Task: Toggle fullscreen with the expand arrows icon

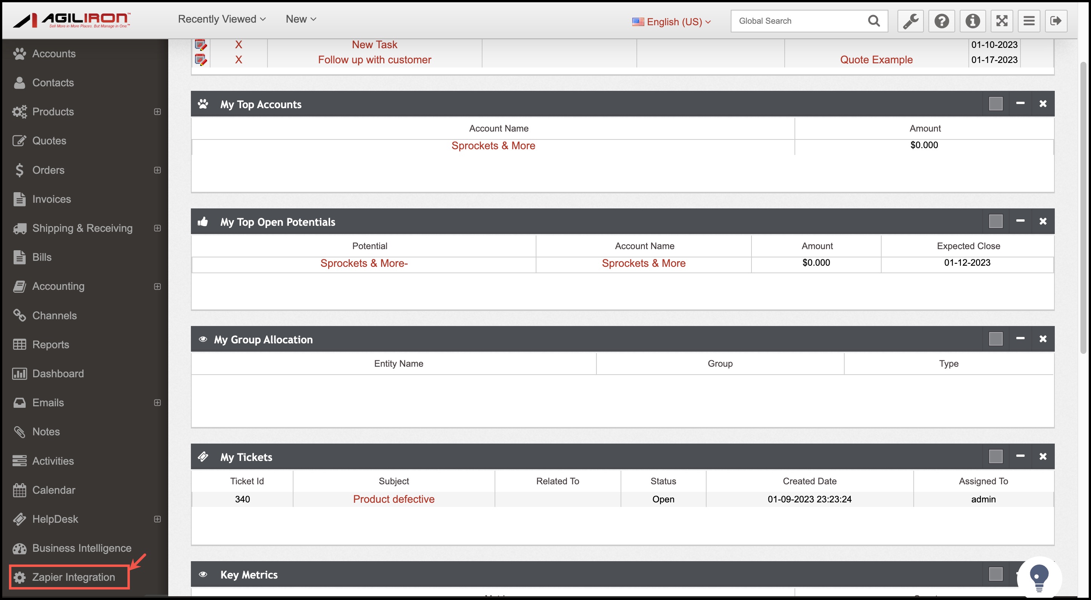Action: click(1002, 21)
